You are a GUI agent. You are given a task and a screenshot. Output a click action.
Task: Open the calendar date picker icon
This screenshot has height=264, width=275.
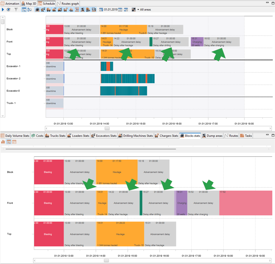[x=120, y=10]
